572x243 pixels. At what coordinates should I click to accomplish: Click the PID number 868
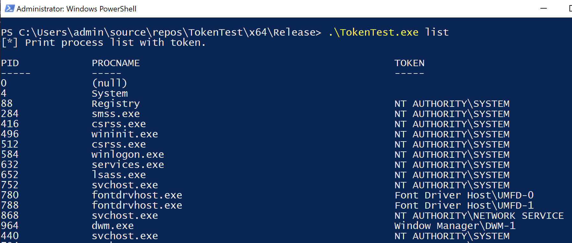(x=10, y=215)
